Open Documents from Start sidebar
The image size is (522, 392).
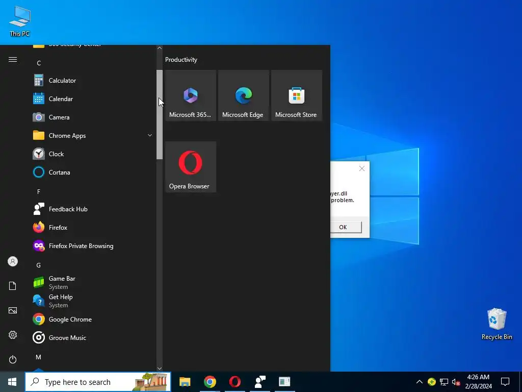pyautogui.click(x=13, y=286)
